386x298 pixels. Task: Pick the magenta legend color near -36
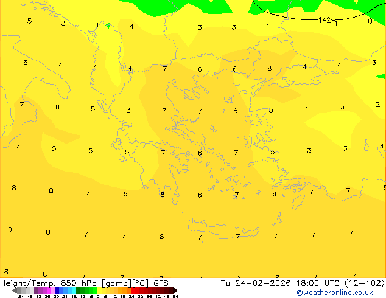coord(49,290)
